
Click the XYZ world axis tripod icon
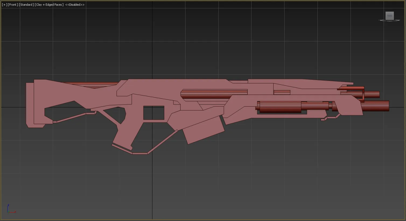point(11,209)
